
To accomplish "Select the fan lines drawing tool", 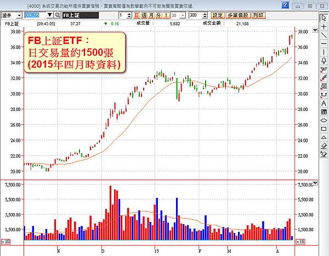I will (324, 69).
